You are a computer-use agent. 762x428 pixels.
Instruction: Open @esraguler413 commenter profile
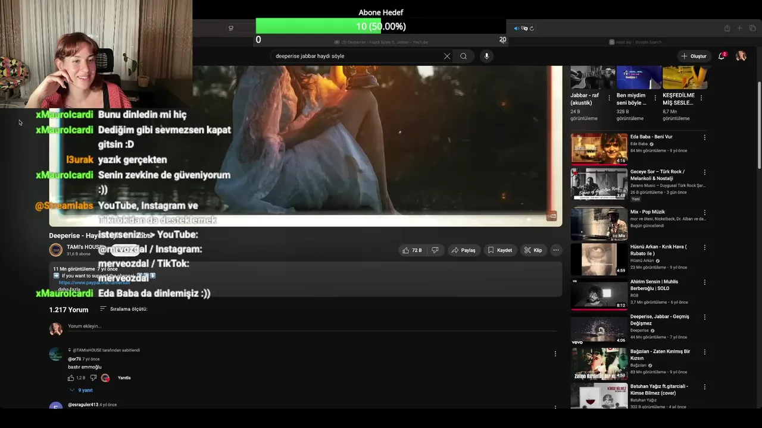pos(83,405)
